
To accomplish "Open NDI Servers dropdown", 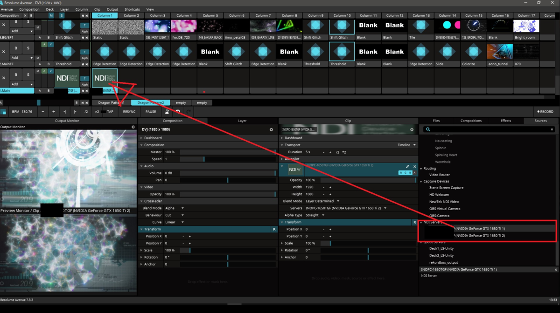I will [346, 208].
